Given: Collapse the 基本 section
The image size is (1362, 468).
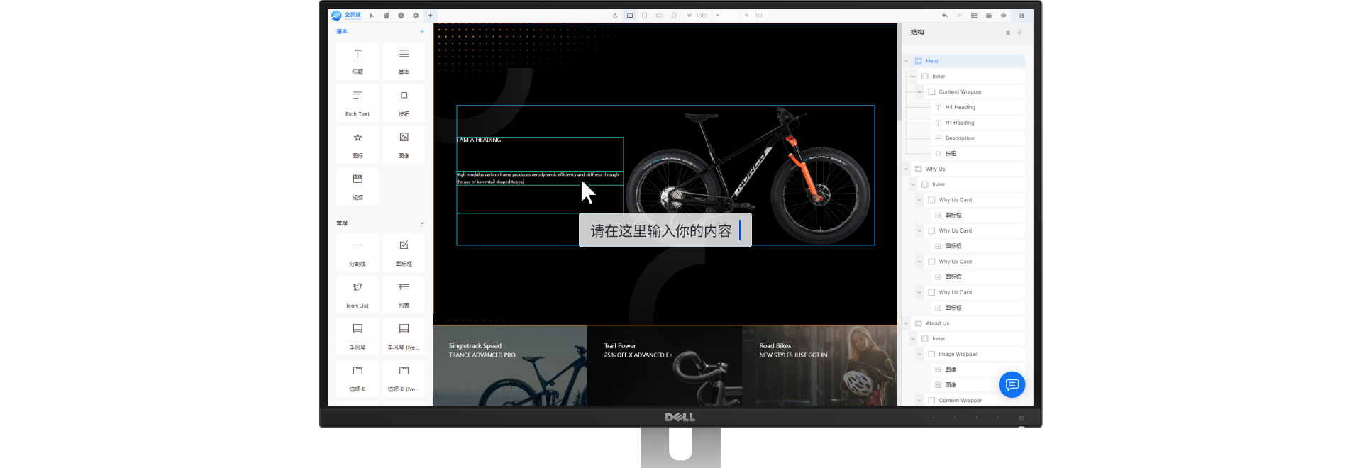Looking at the screenshot, I should (422, 31).
